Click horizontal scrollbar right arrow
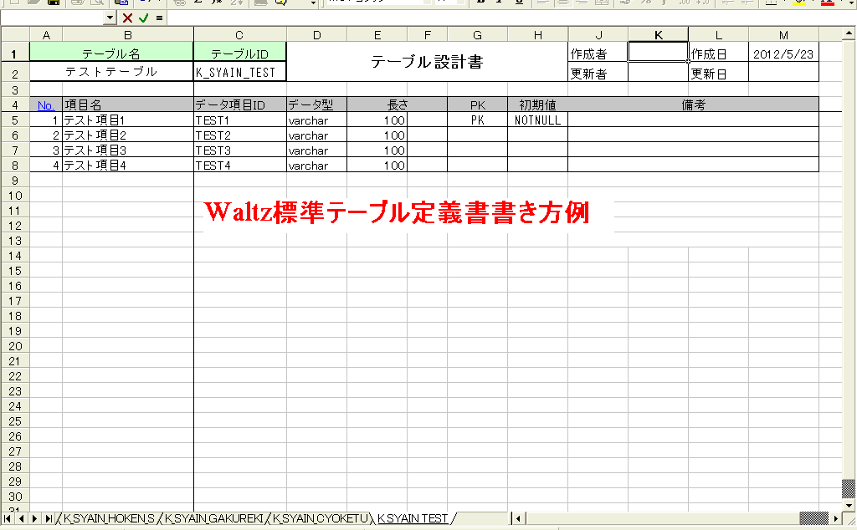Screen dimensions: 857x530 coord(835,519)
